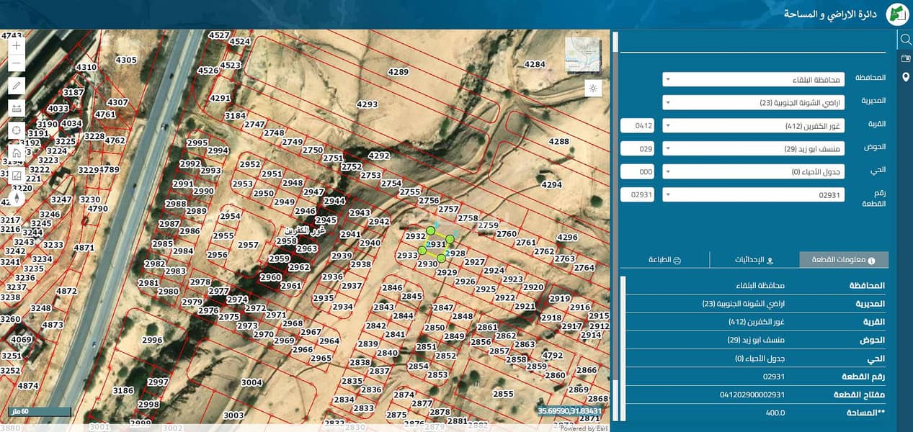This screenshot has height=432, width=913.
Task: Select parcel 4294 on the map
Action: tap(551, 184)
